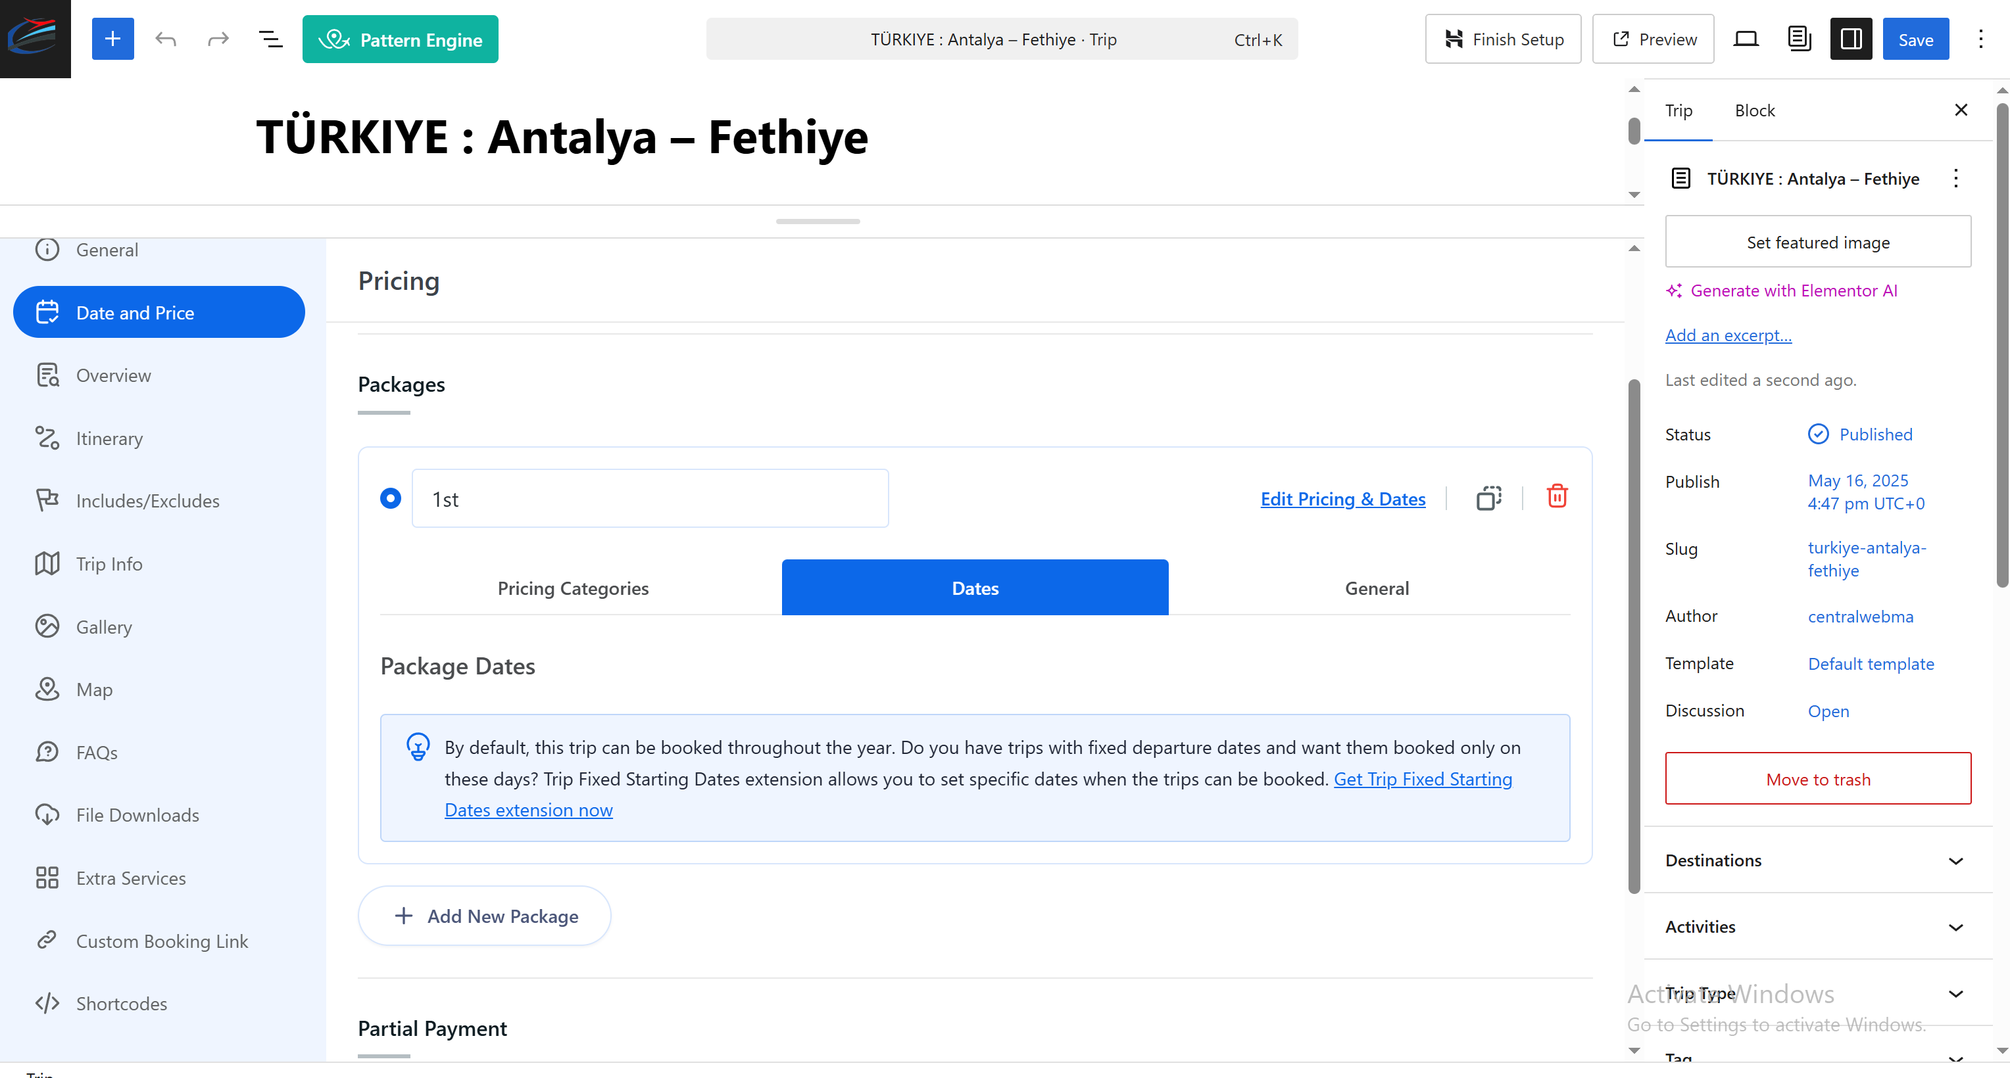This screenshot has height=1078, width=2010.
Task: Open the device view laptop icon
Action: pos(1746,39)
